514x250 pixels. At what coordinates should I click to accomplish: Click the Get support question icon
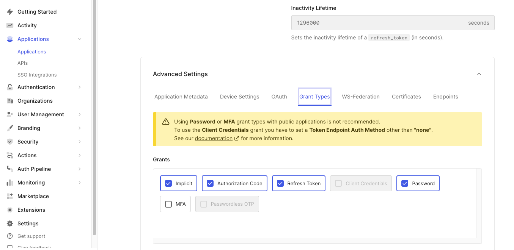(x=10, y=236)
